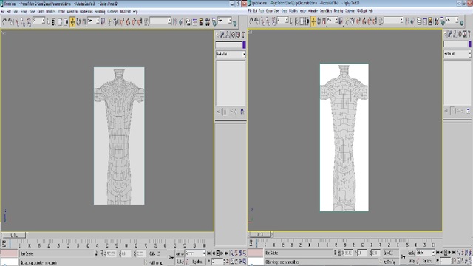Image resolution: width=473 pixels, height=266 pixels.
Task: Open the Animation menu in the right window
Action: tap(313, 10)
